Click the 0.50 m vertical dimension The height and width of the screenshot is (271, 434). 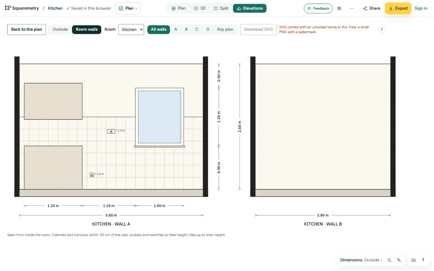tap(218, 76)
